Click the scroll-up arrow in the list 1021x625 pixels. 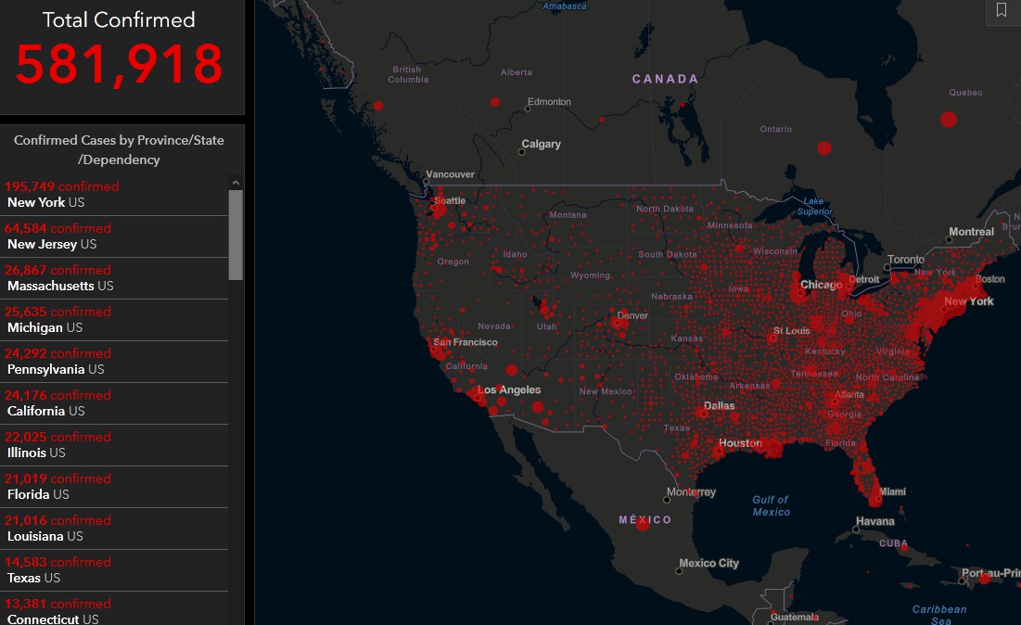coord(236,183)
